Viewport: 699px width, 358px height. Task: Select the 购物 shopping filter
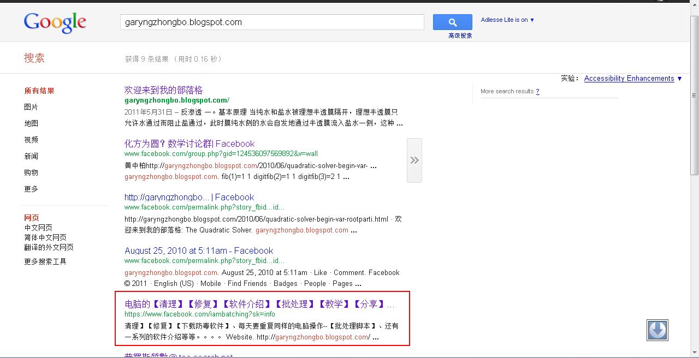pyautogui.click(x=31, y=173)
